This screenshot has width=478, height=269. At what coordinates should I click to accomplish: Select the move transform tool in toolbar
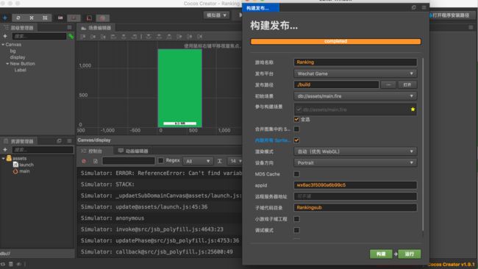5,18
